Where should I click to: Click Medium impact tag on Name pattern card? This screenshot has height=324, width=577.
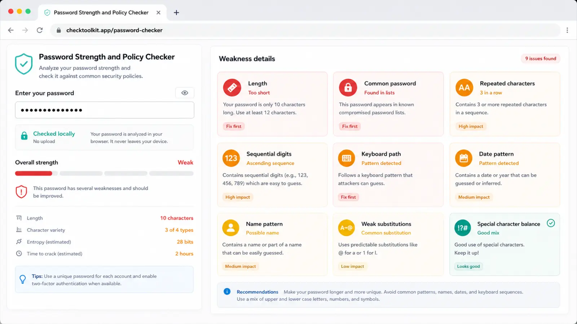point(241,266)
